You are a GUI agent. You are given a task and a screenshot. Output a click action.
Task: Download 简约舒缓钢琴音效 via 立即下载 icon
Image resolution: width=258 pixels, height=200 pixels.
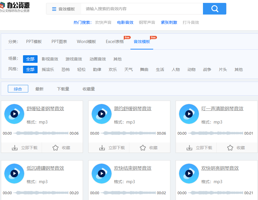click(x=102, y=148)
